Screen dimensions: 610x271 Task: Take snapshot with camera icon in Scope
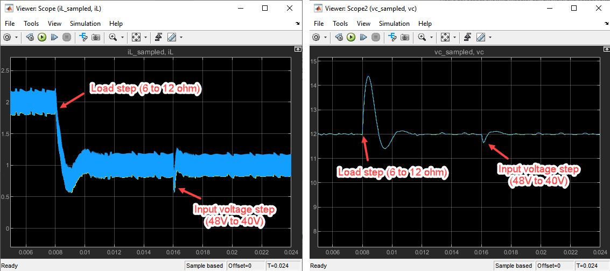pyautogui.click(x=96, y=37)
